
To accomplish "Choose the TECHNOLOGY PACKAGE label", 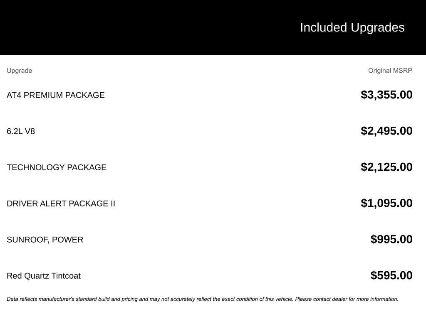I will tap(57, 167).
